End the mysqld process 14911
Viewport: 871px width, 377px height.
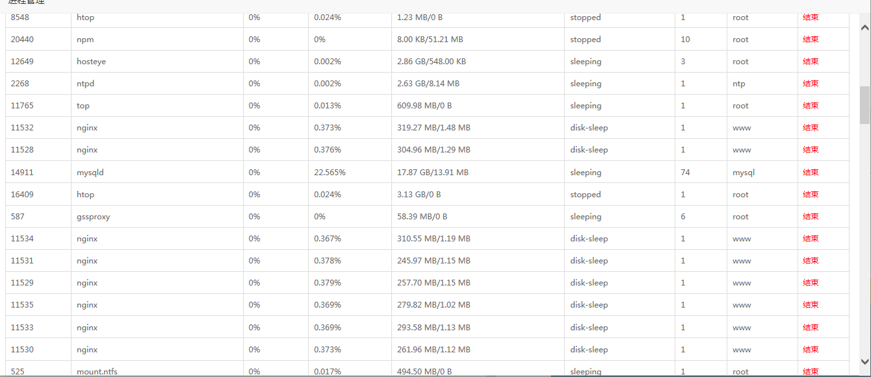pyautogui.click(x=811, y=173)
